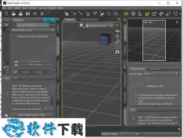Select the Joint Editor bone tool
Image resolution: width=183 pixels, height=138 pixels.
pos(175,14)
